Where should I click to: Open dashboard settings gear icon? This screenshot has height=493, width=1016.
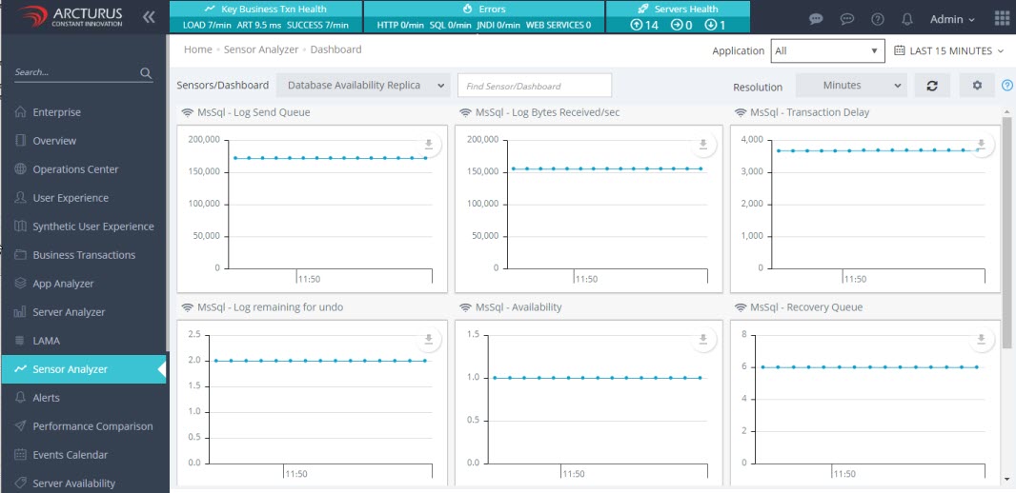click(x=977, y=86)
